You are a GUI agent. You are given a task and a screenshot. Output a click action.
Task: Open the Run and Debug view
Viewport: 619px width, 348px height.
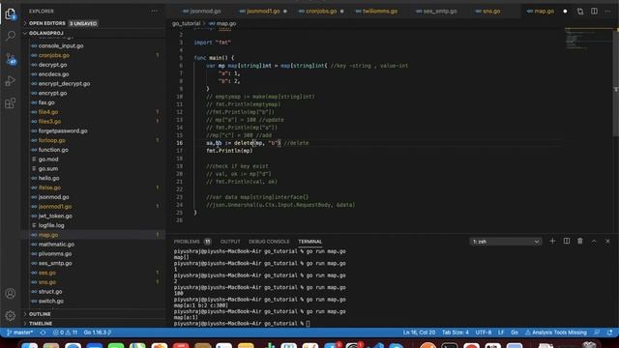[11, 81]
